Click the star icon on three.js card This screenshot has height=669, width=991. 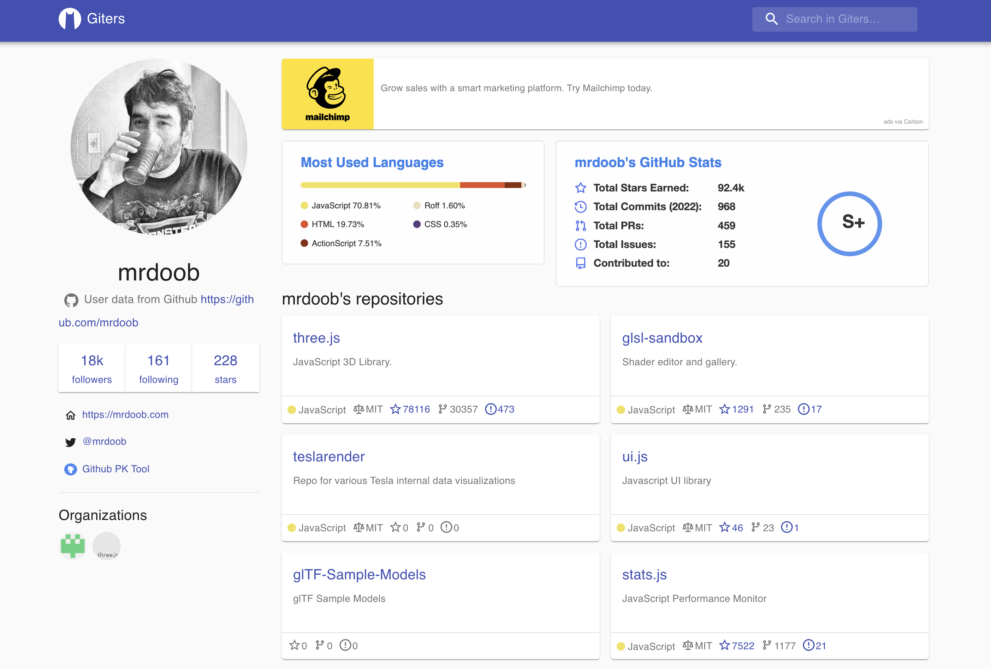395,409
